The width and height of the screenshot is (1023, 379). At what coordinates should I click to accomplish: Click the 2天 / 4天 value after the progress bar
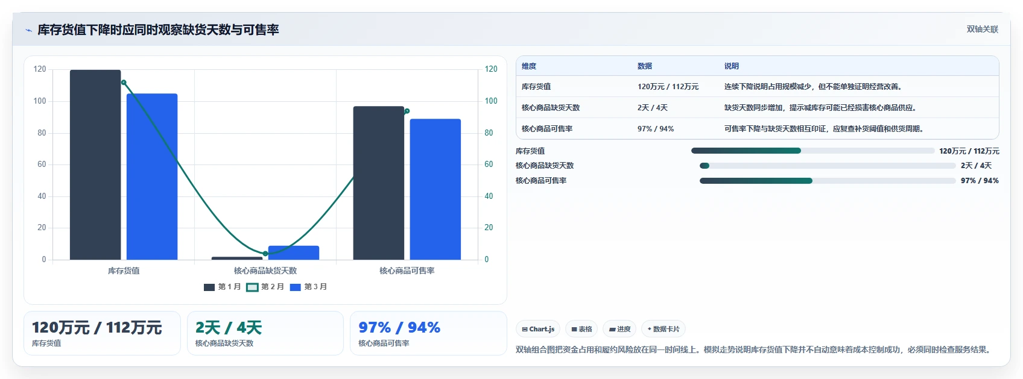click(x=977, y=166)
